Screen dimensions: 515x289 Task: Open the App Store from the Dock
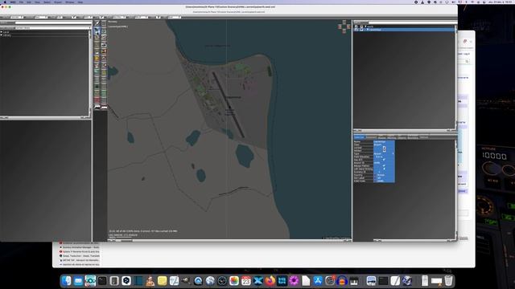318,281
